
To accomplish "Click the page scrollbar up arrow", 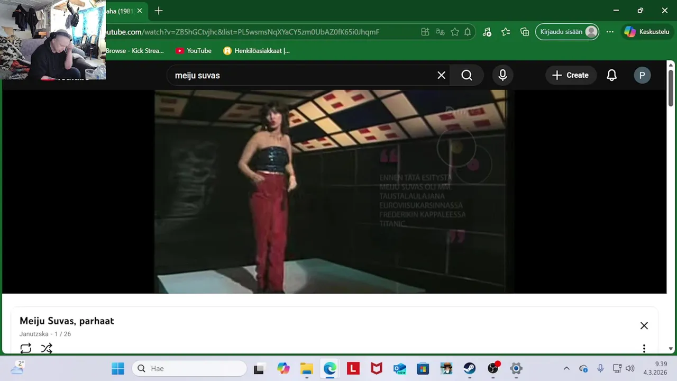I will point(671,65).
